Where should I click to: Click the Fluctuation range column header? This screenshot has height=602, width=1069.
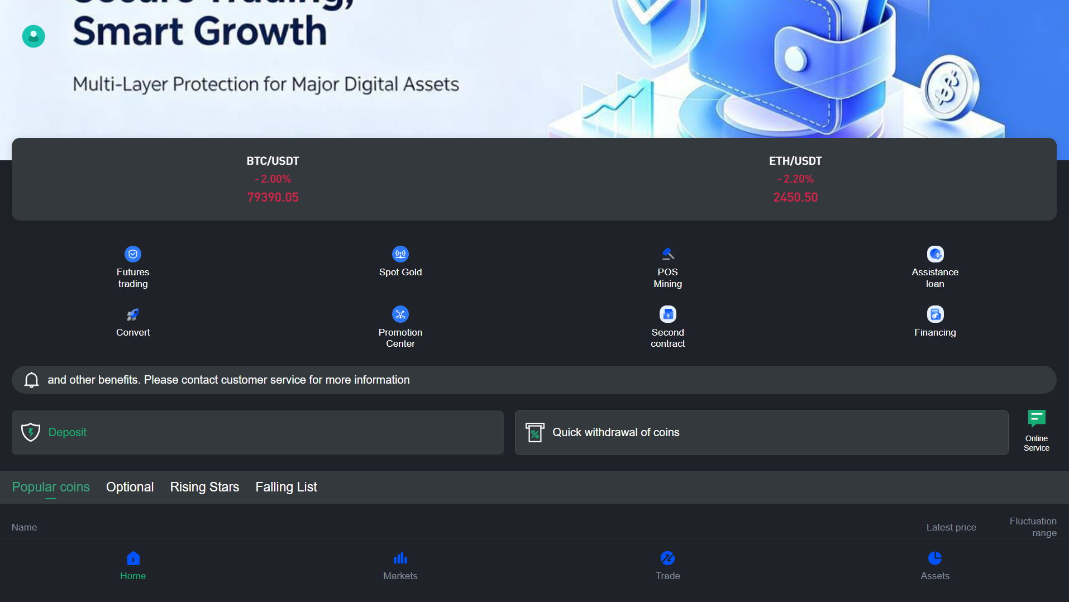point(1033,527)
